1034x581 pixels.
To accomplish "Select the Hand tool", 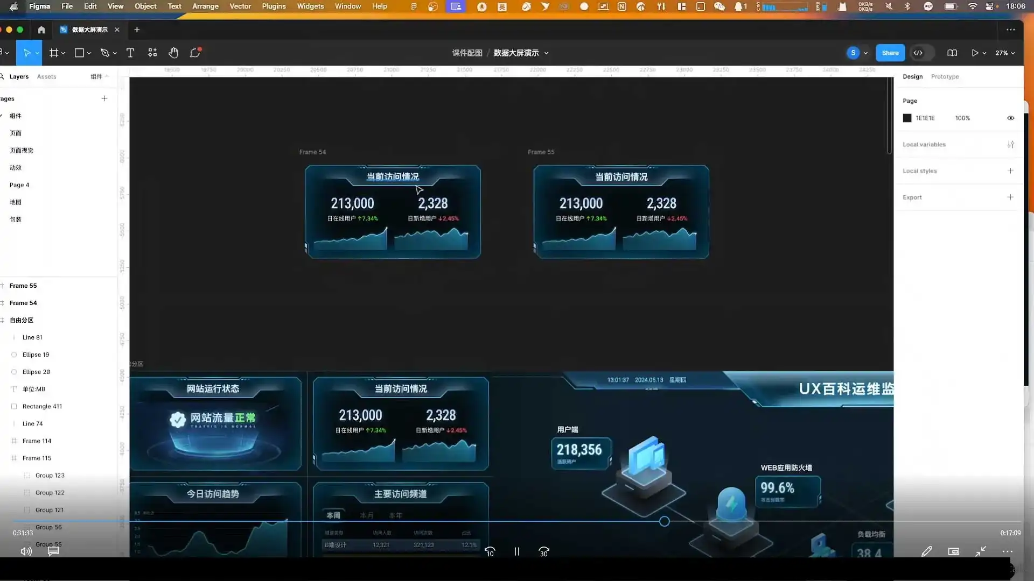I will 173,53.
